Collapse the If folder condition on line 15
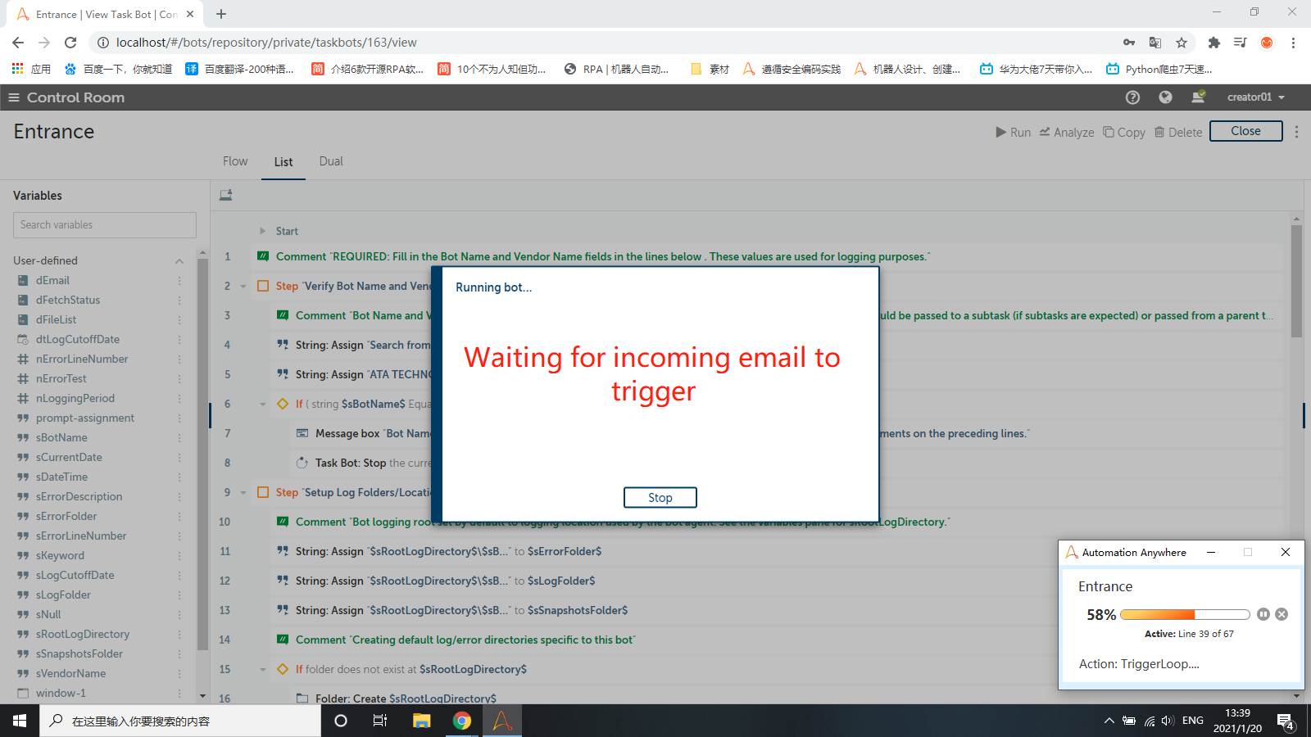The image size is (1311, 737). tap(263, 670)
